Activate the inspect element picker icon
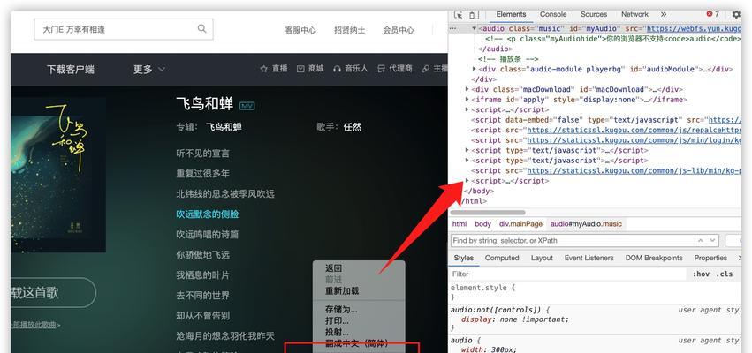The image size is (752, 353). click(x=458, y=14)
